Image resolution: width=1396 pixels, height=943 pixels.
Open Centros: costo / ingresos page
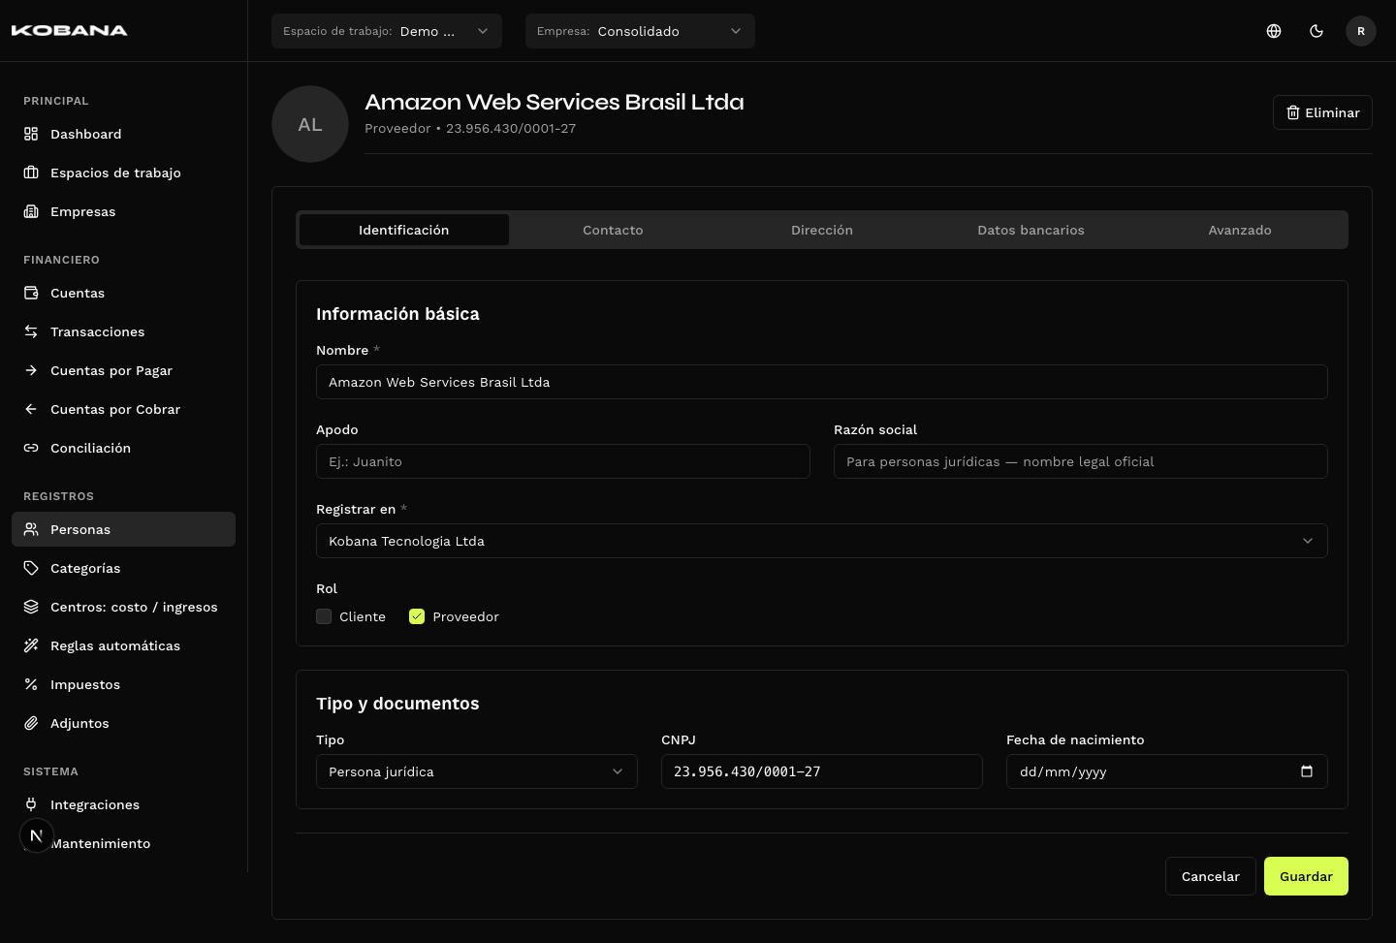(123, 607)
